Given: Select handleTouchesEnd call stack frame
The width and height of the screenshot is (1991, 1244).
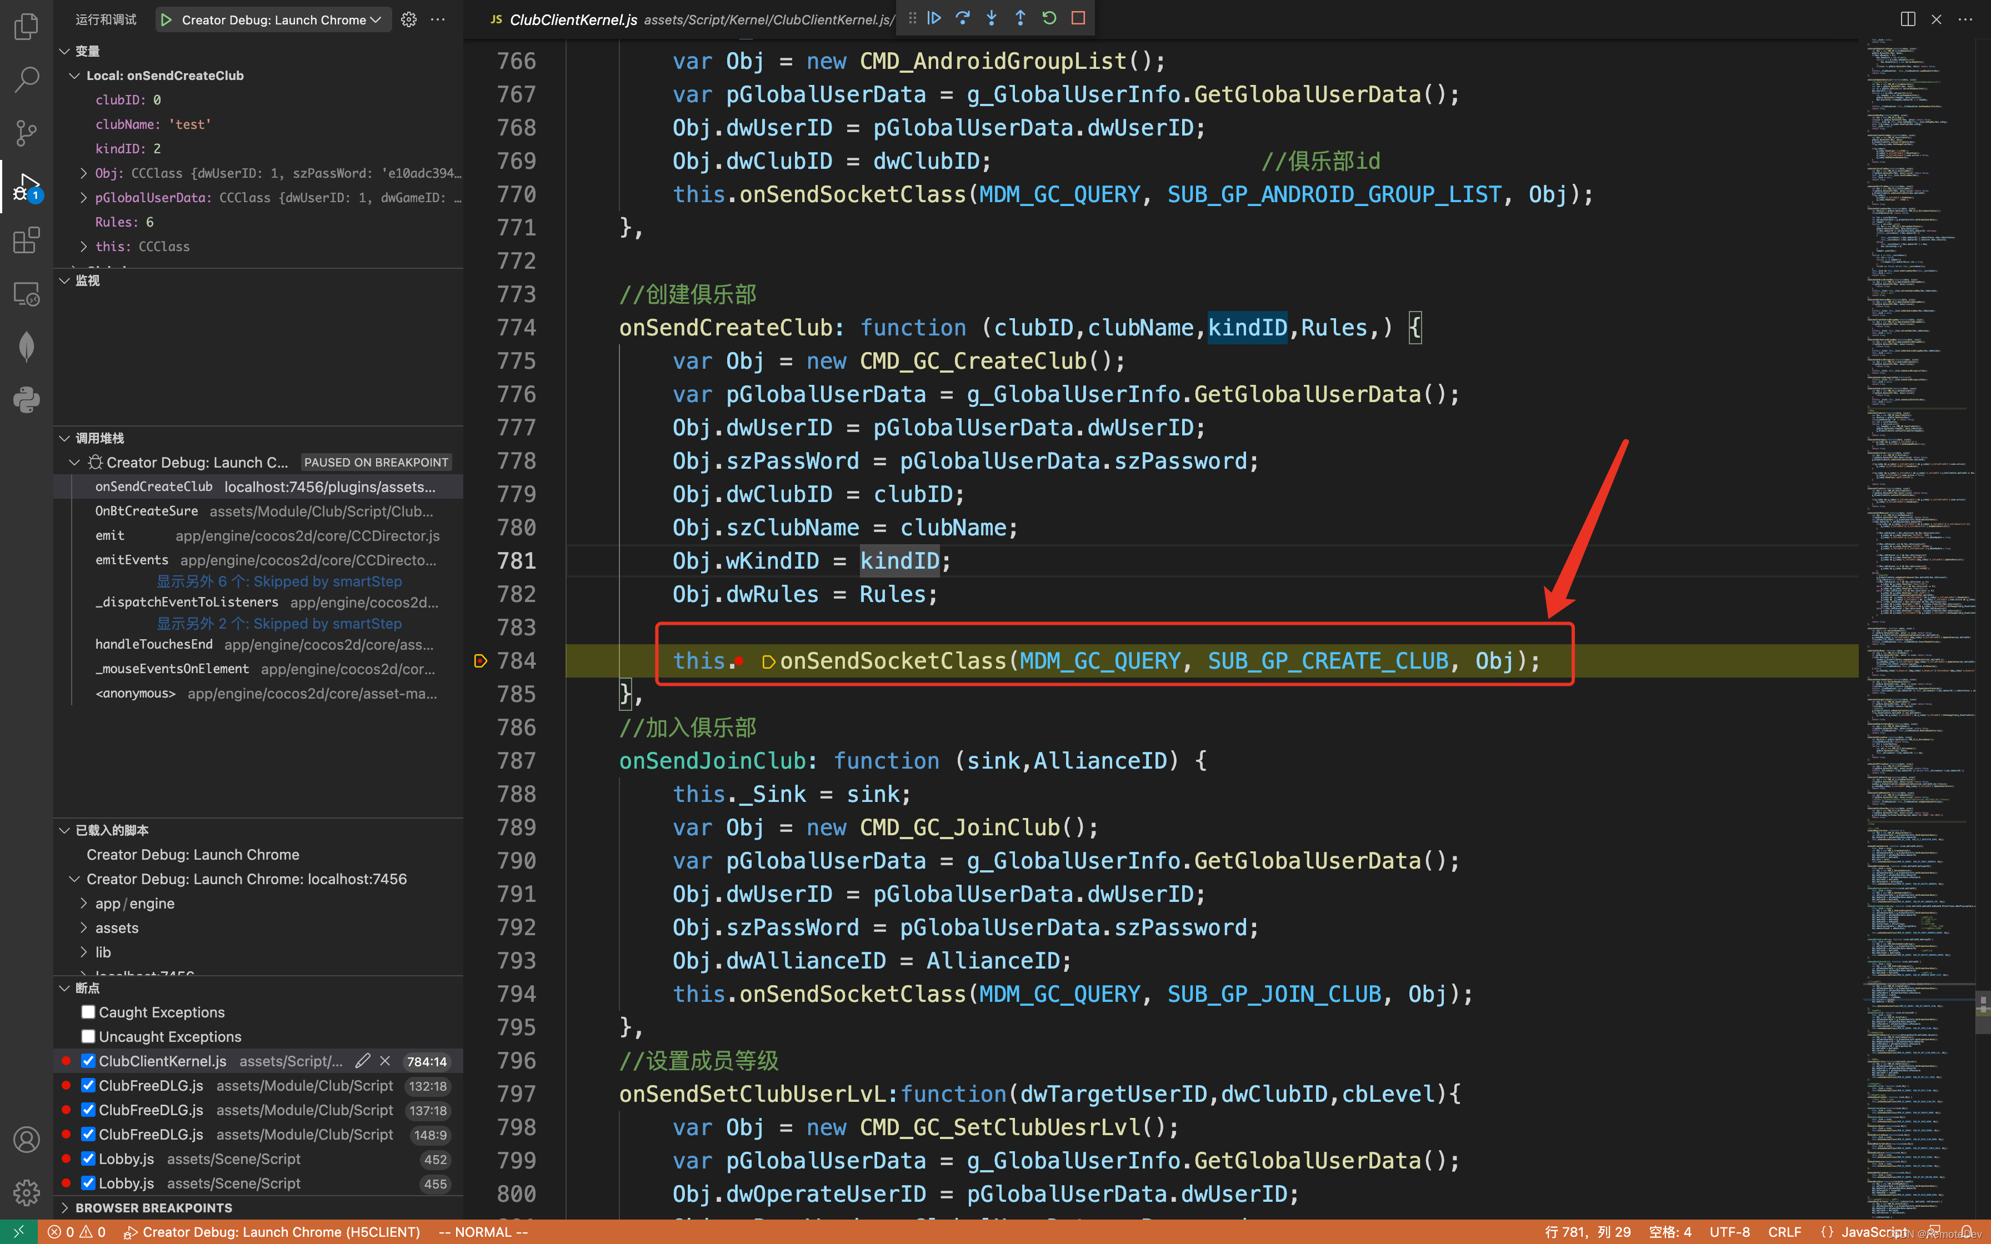Looking at the screenshot, I should click(x=258, y=644).
